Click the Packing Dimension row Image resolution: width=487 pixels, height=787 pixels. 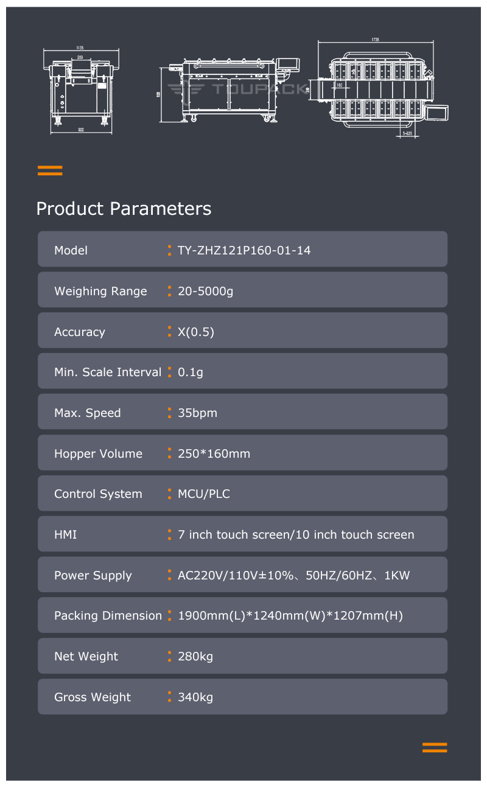tap(242, 615)
